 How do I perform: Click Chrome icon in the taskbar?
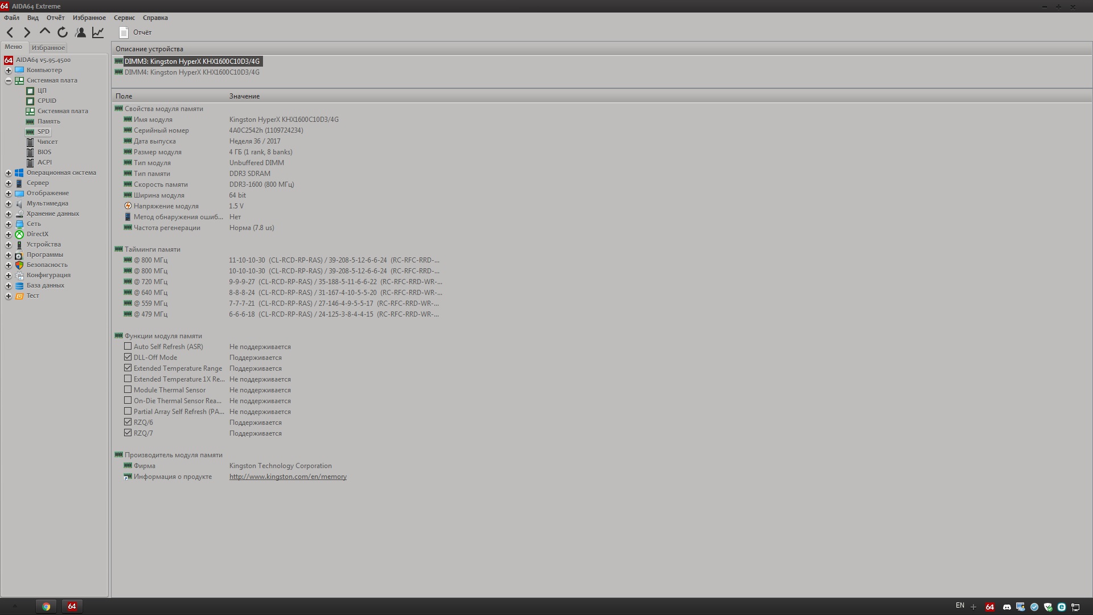(x=46, y=606)
